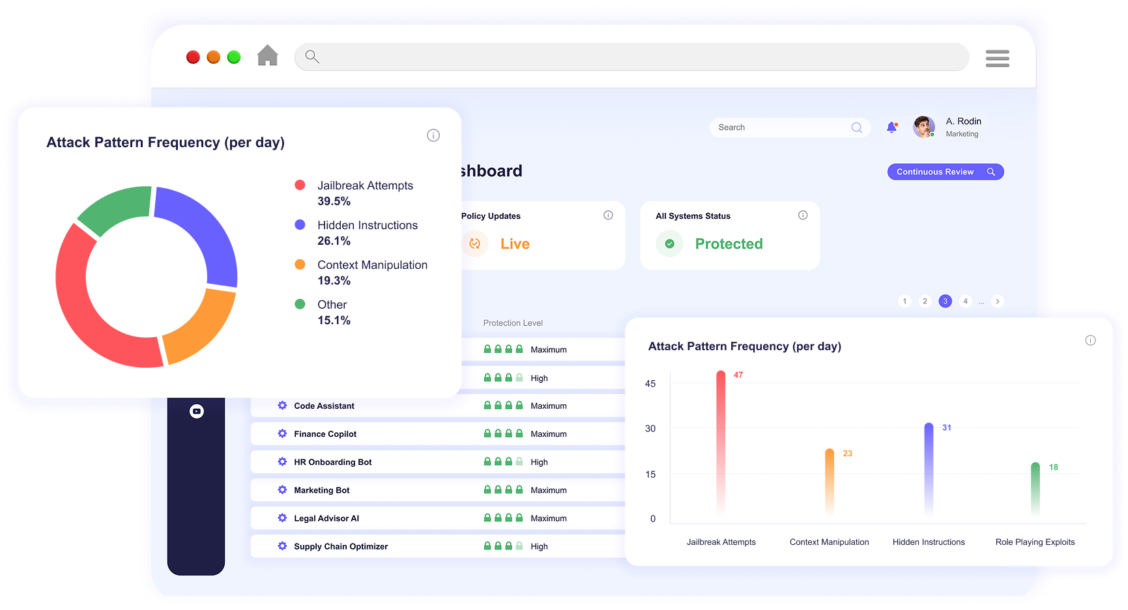Click the red Jailbreak Attempts legend dot
Image resolution: width=1128 pixels, height=610 pixels.
(300, 186)
